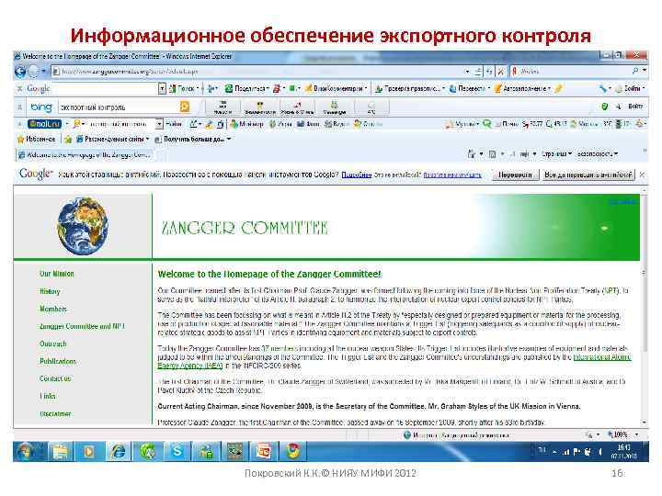Click the dollar rate indicator on mail.ru toolbar
This screenshot has height=496, width=662.
(532, 124)
